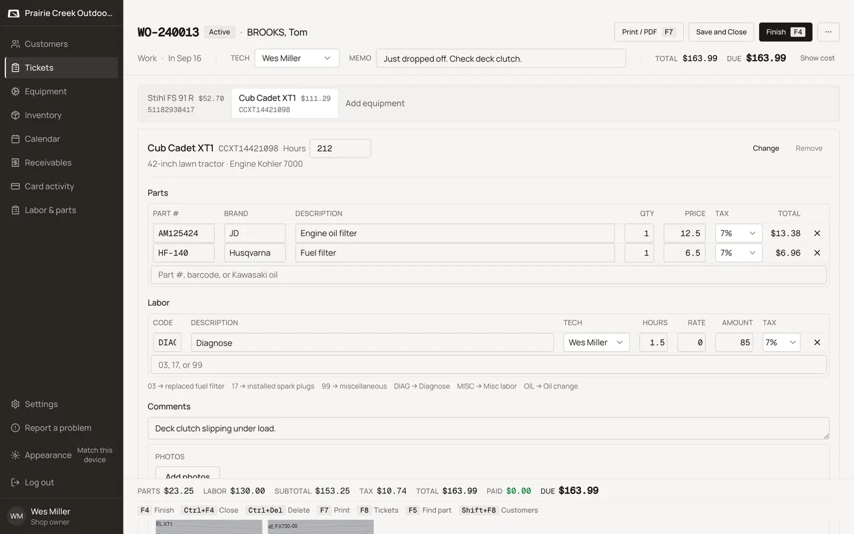Remove the Fuel filter part row
854x534 pixels.
pos(817,253)
